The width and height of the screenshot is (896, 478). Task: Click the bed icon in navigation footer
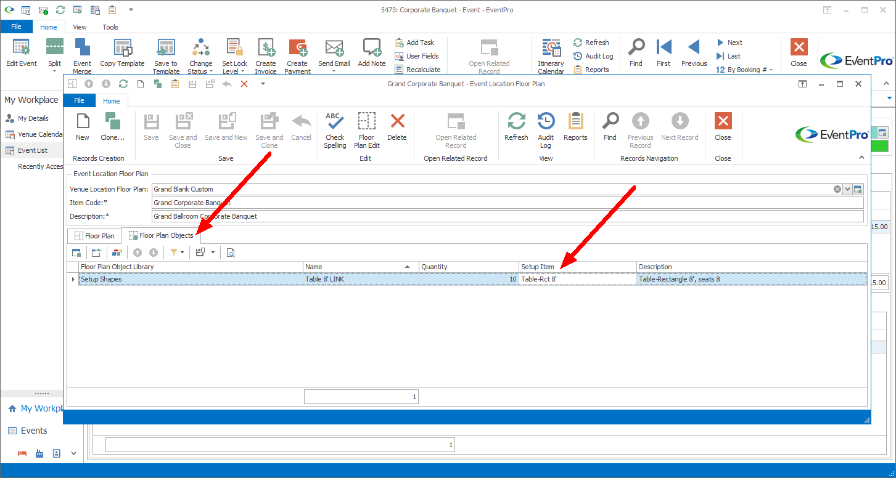[x=22, y=453]
